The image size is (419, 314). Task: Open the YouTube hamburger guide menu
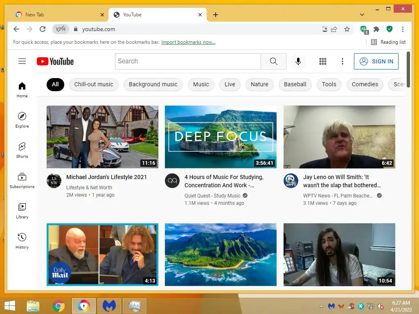[22, 61]
